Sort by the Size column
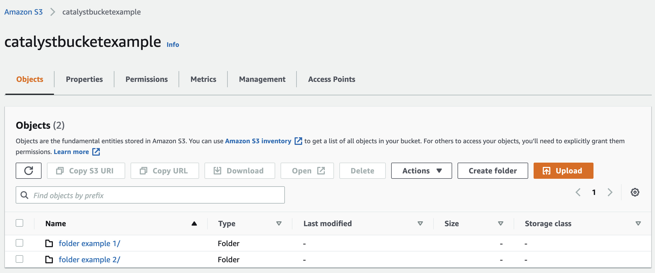655x273 pixels. [x=501, y=223]
